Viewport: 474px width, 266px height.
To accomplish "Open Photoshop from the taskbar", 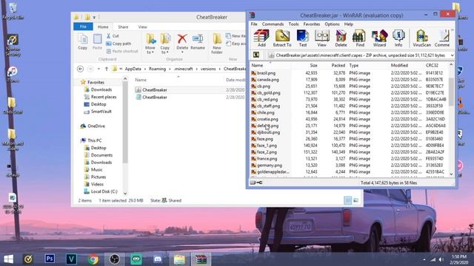I will click(50, 259).
